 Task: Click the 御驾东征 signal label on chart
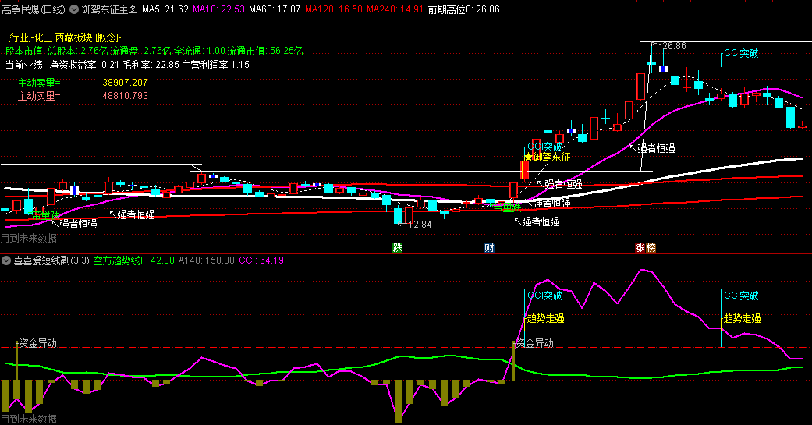coord(552,157)
